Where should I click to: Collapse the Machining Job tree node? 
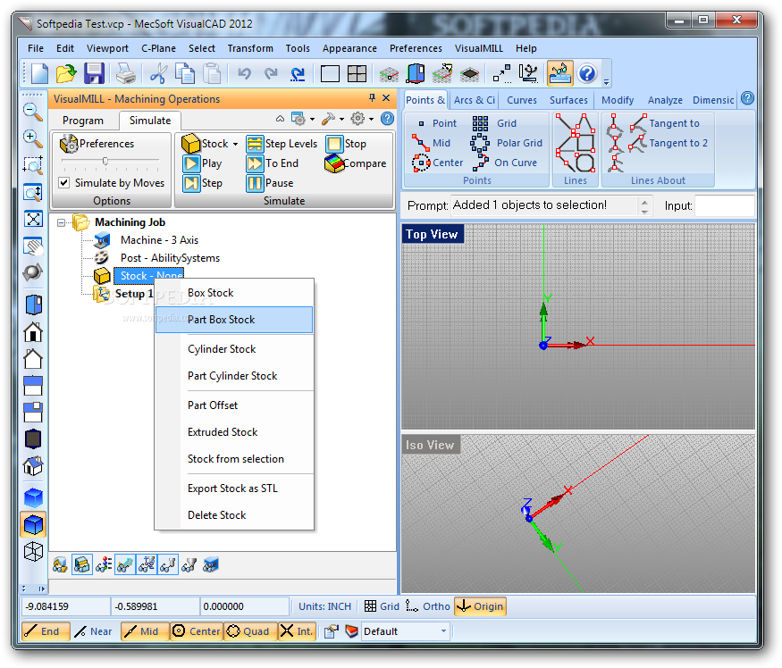tap(61, 222)
